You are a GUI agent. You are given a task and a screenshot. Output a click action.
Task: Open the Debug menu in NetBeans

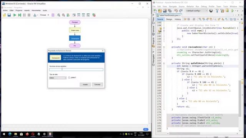click(204, 7)
